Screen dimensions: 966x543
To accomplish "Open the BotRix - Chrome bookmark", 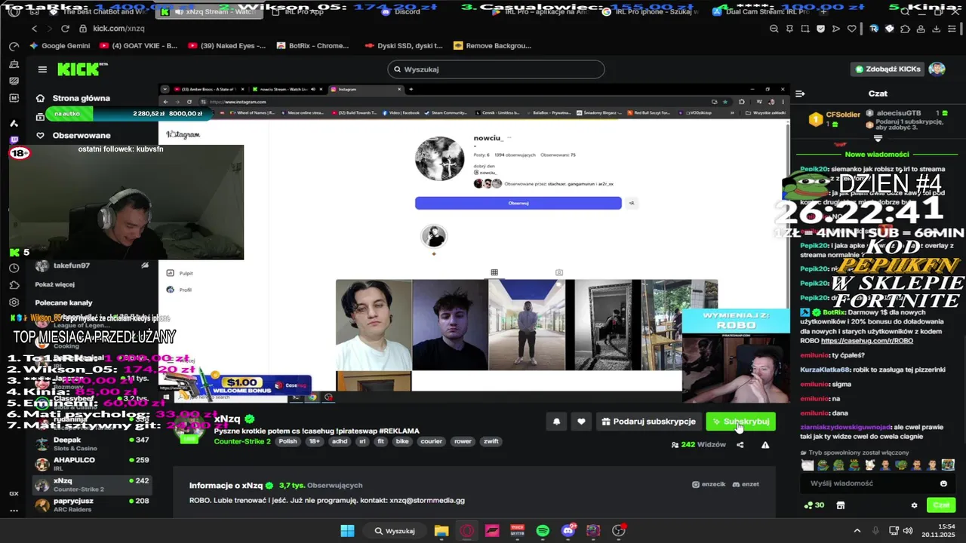I will click(312, 45).
